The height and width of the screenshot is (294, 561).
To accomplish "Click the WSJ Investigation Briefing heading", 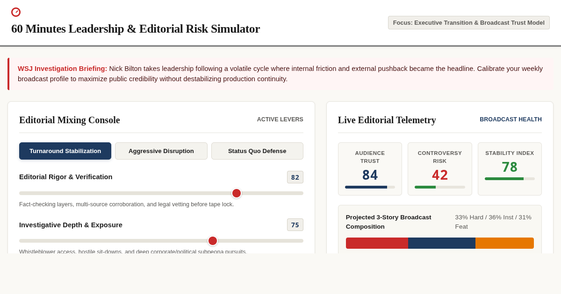I will 63,69.
